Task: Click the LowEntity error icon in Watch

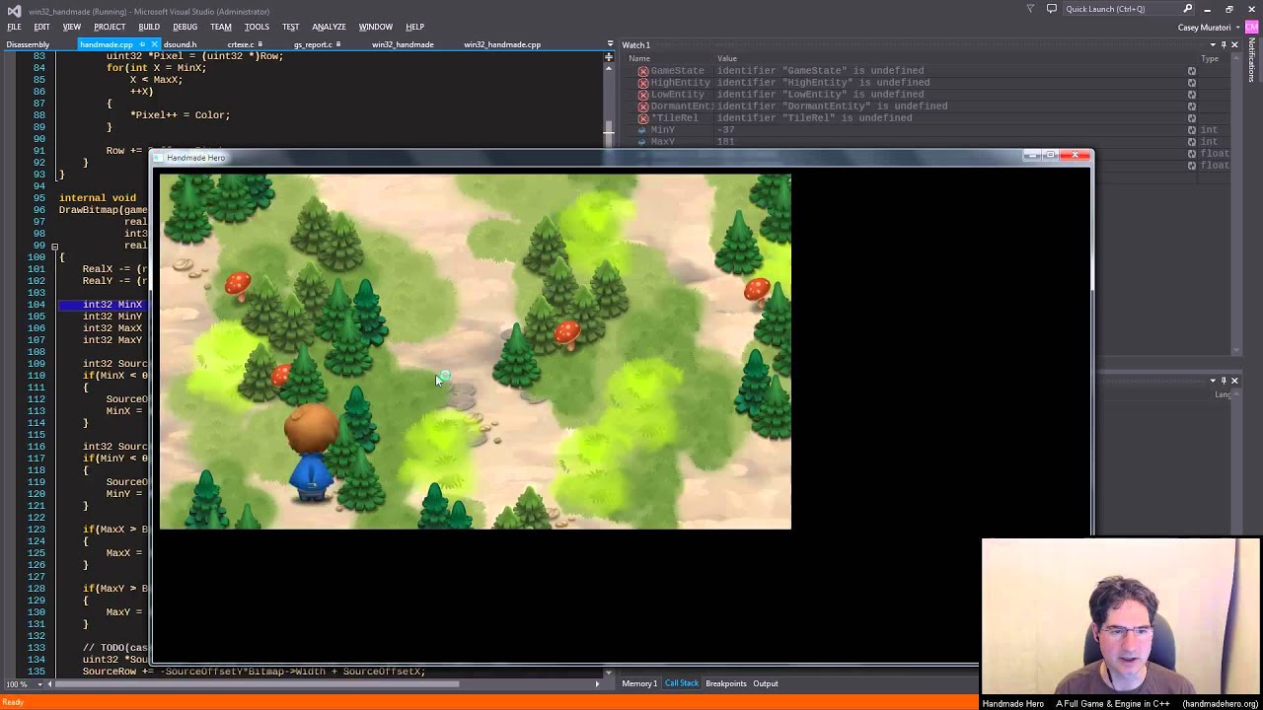Action: (642, 95)
